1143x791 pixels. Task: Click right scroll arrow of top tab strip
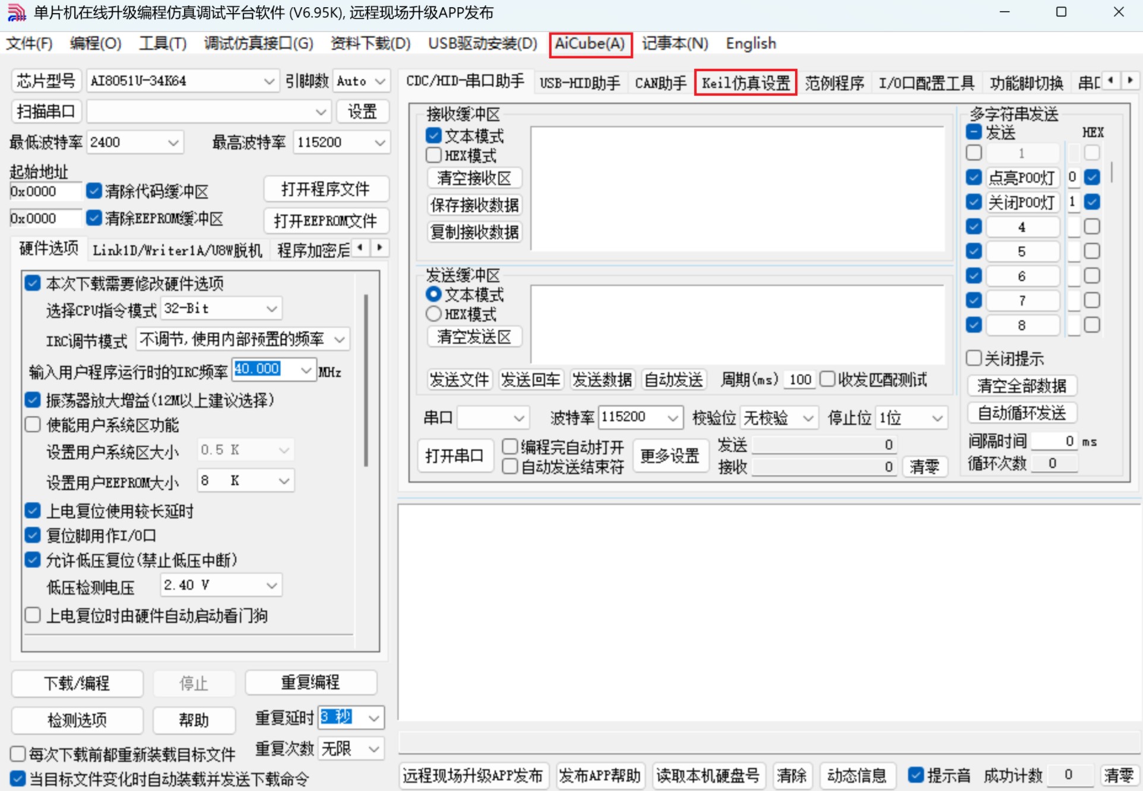pos(1130,80)
